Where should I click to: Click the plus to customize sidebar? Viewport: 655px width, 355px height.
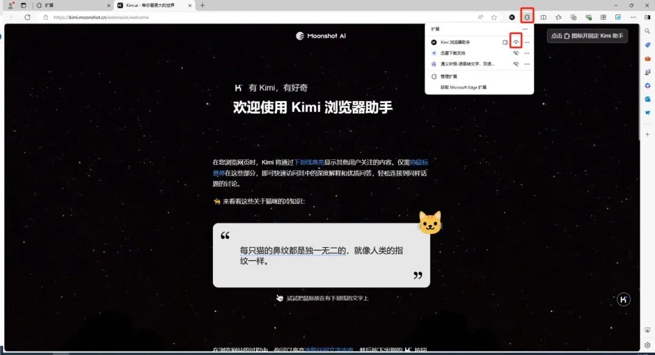(x=648, y=134)
